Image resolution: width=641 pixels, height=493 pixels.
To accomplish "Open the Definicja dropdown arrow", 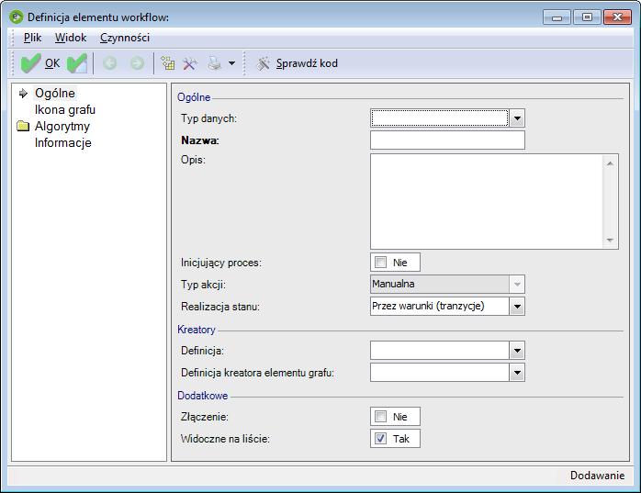I will tap(517, 351).
